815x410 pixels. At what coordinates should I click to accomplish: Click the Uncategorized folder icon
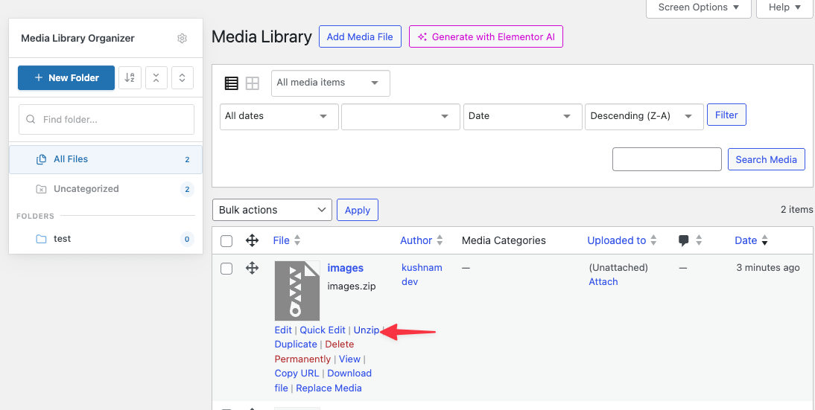pyautogui.click(x=41, y=189)
